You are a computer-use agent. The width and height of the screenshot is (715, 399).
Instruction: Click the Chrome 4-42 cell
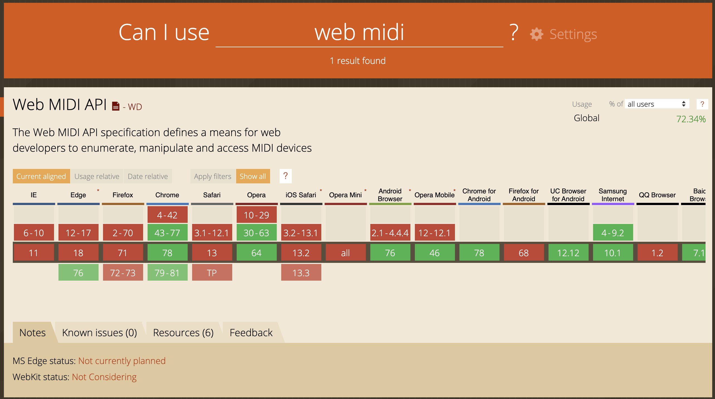coord(167,215)
